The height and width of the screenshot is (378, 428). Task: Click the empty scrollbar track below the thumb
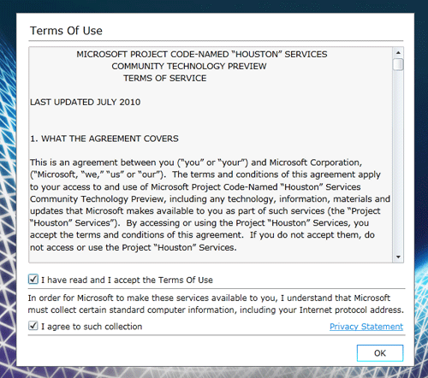click(398, 161)
